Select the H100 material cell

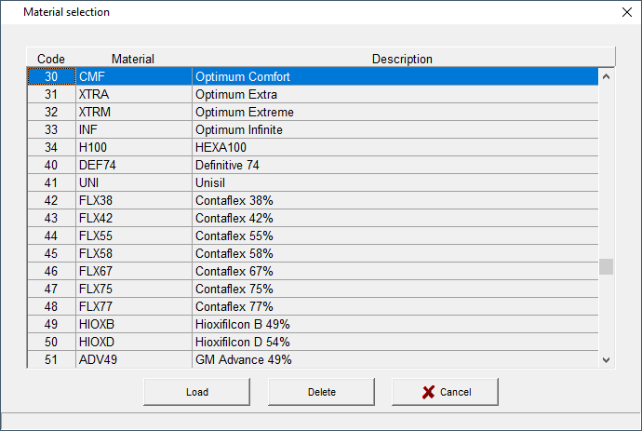pyautogui.click(x=134, y=147)
